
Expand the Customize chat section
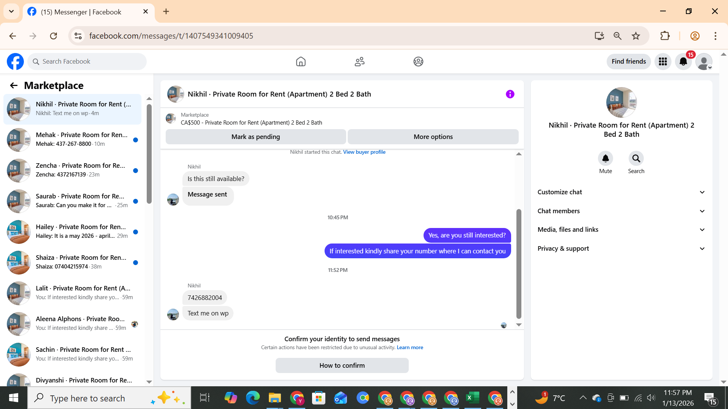621,192
